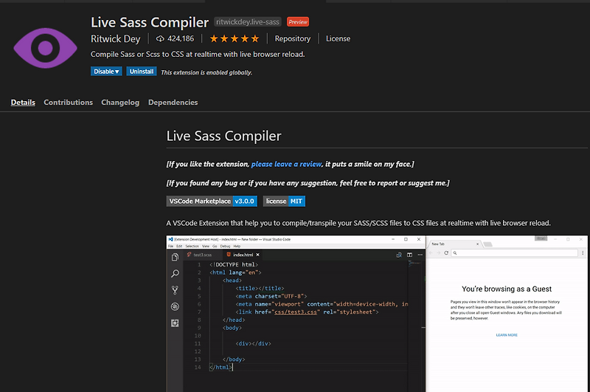
Task: Click Extensions icon in embedded sidebar
Action: pos(175,323)
